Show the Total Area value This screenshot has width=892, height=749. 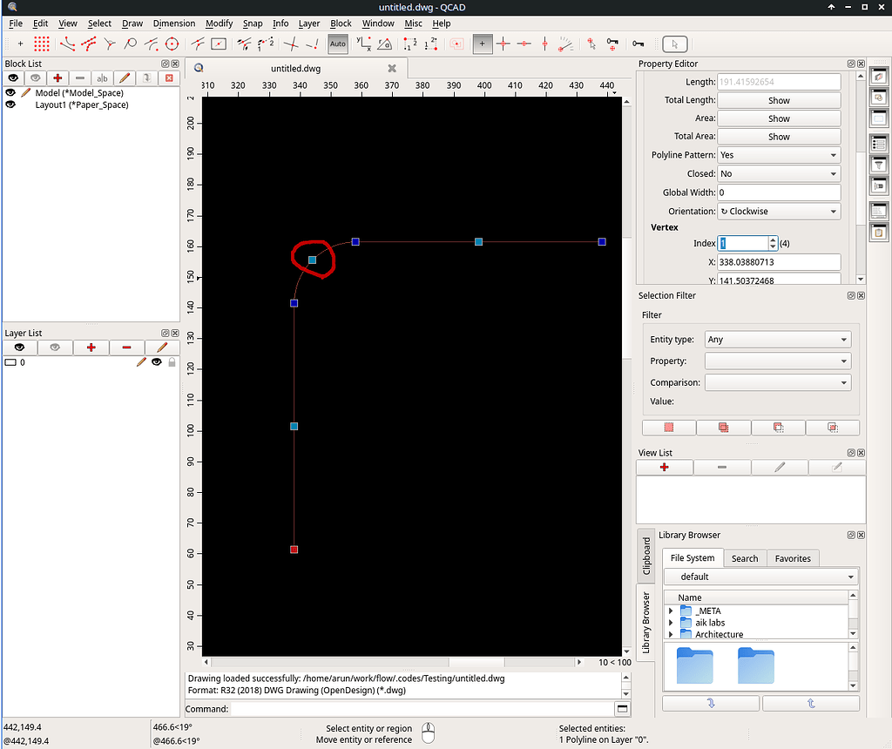click(778, 137)
